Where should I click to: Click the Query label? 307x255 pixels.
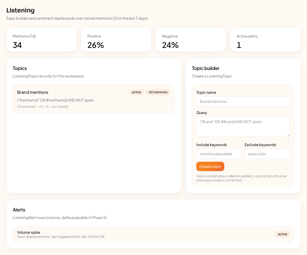click(202, 113)
